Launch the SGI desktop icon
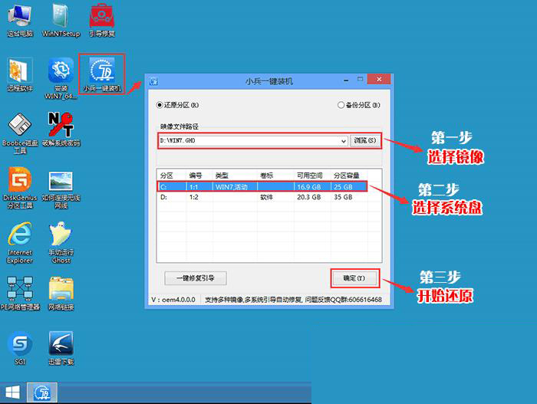Screen dimensions: 537x404 click(x=20, y=349)
